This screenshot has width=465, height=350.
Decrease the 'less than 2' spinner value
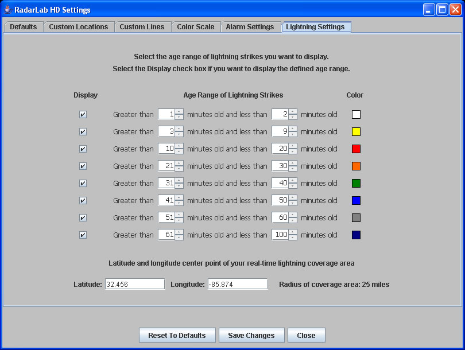coord(293,117)
